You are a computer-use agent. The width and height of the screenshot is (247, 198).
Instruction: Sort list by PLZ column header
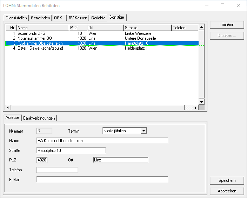pos(78,27)
